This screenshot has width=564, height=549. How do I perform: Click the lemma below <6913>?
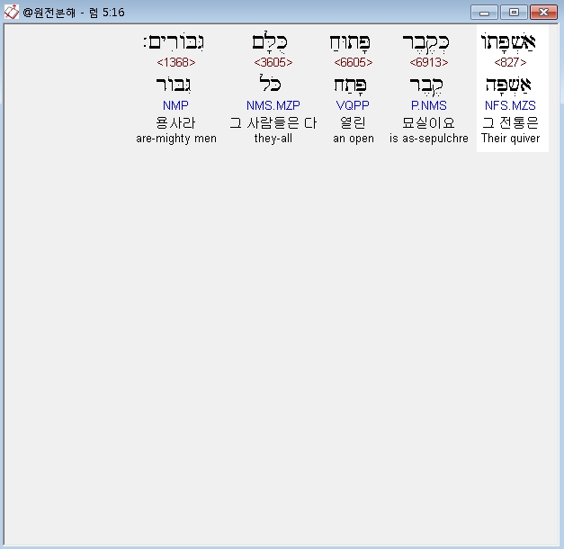[x=426, y=86]
